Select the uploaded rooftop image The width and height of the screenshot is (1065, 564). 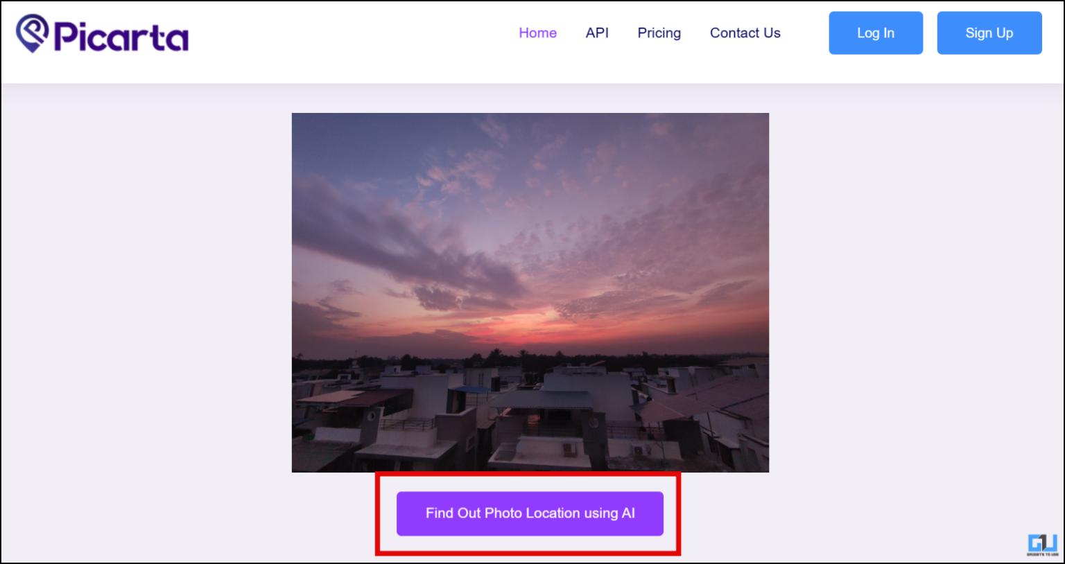[530, 292]
